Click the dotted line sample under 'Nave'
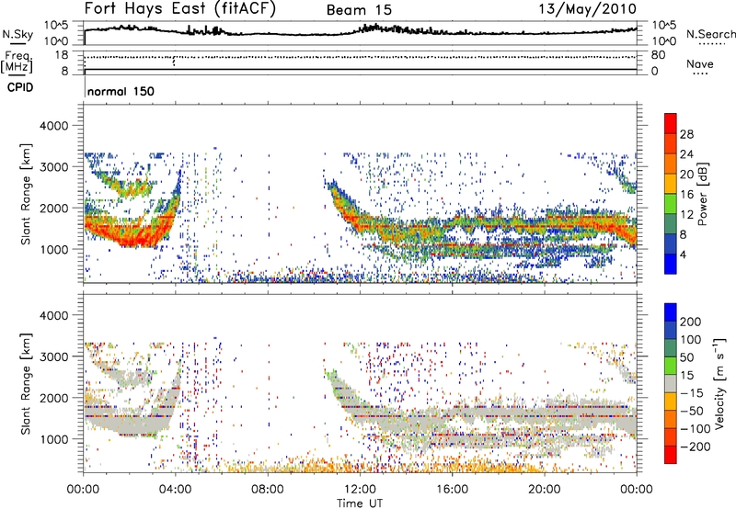The image size is (736, 509). tap(700, 74)
